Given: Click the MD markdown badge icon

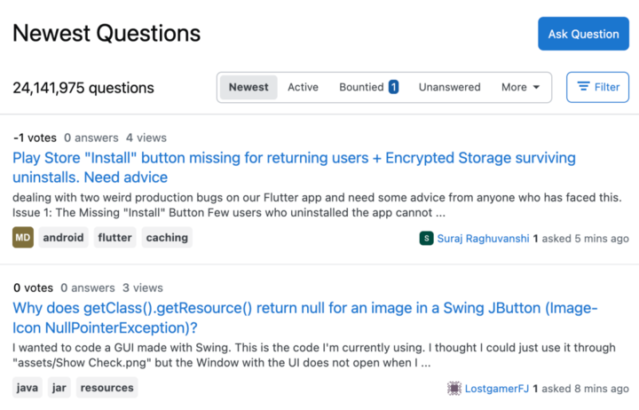Looking at the screenshot, I should (23, 238).
